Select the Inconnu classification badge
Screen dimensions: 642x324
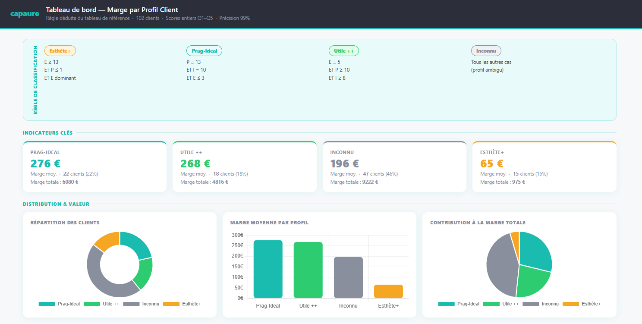click(x=486, y=50)
